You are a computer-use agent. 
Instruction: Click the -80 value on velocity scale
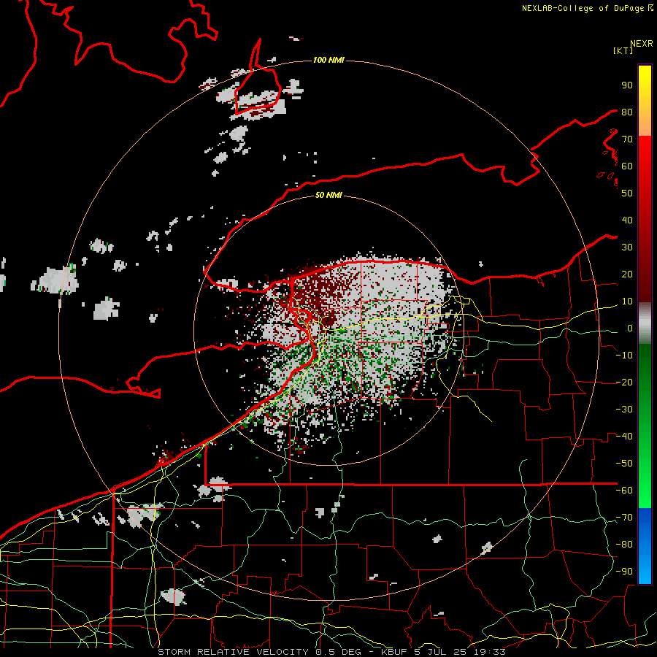point(624,545)
